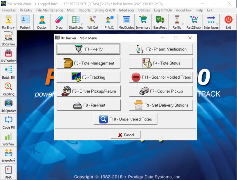Viewport: 237px width, 180px height.
Task: Click the F3 - Tote Management button
Action: click(88, 63)
